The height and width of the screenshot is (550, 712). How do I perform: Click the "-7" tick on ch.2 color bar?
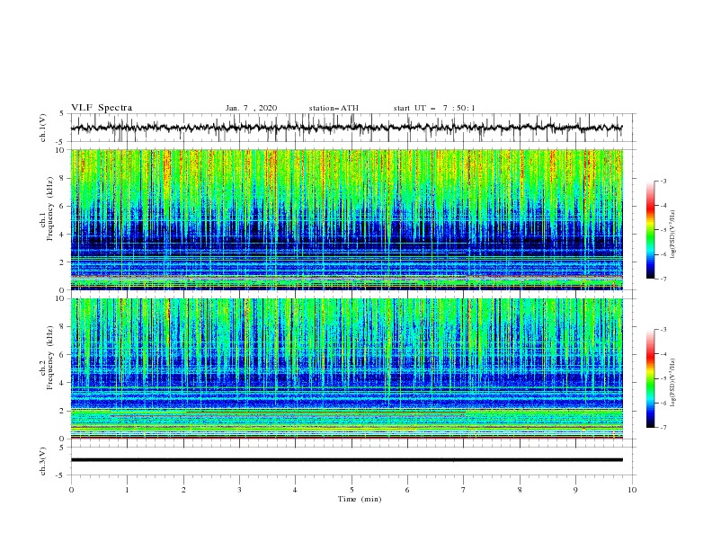point(663,428)
